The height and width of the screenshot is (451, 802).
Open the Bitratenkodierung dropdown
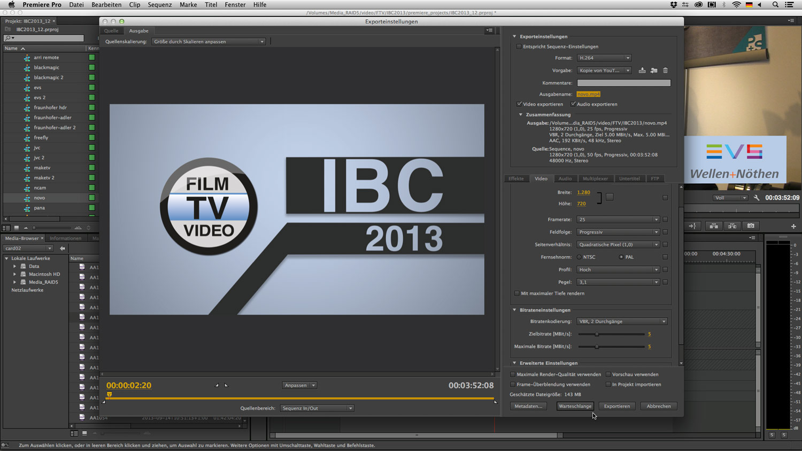click(x=622, y=322)
